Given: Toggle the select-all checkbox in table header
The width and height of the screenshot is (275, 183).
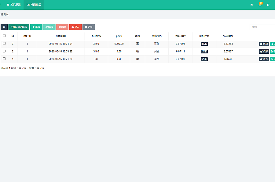Looking at the screenshot, I should coord(4,36).
